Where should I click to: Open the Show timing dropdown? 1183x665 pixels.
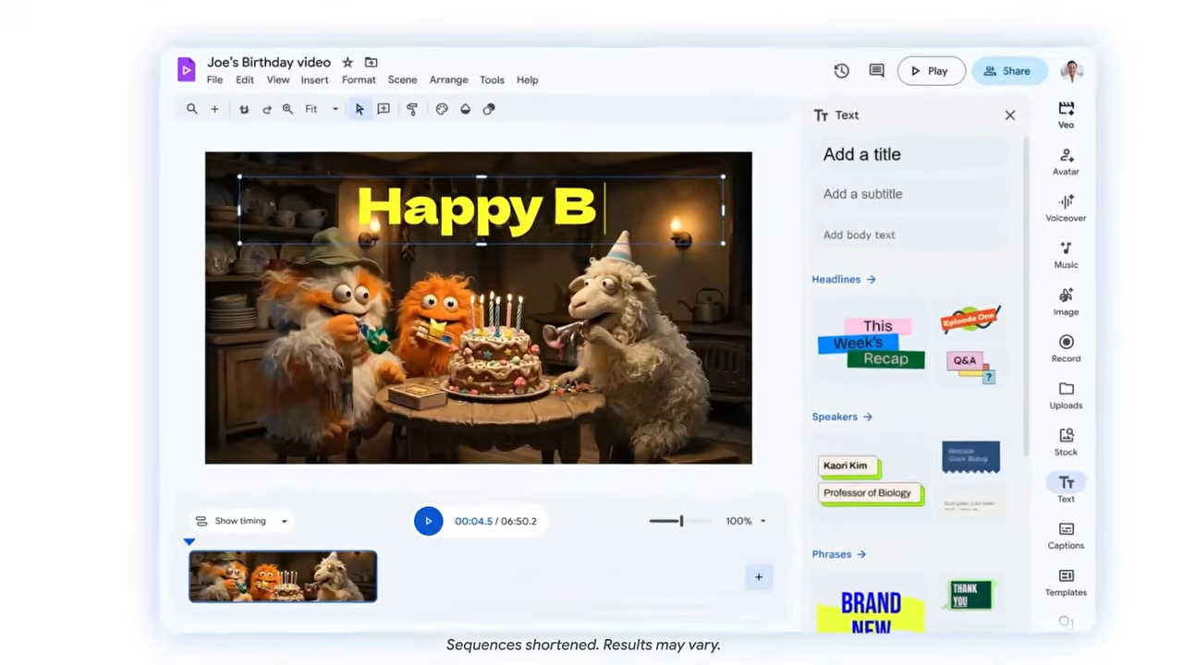tap(242, 521)
